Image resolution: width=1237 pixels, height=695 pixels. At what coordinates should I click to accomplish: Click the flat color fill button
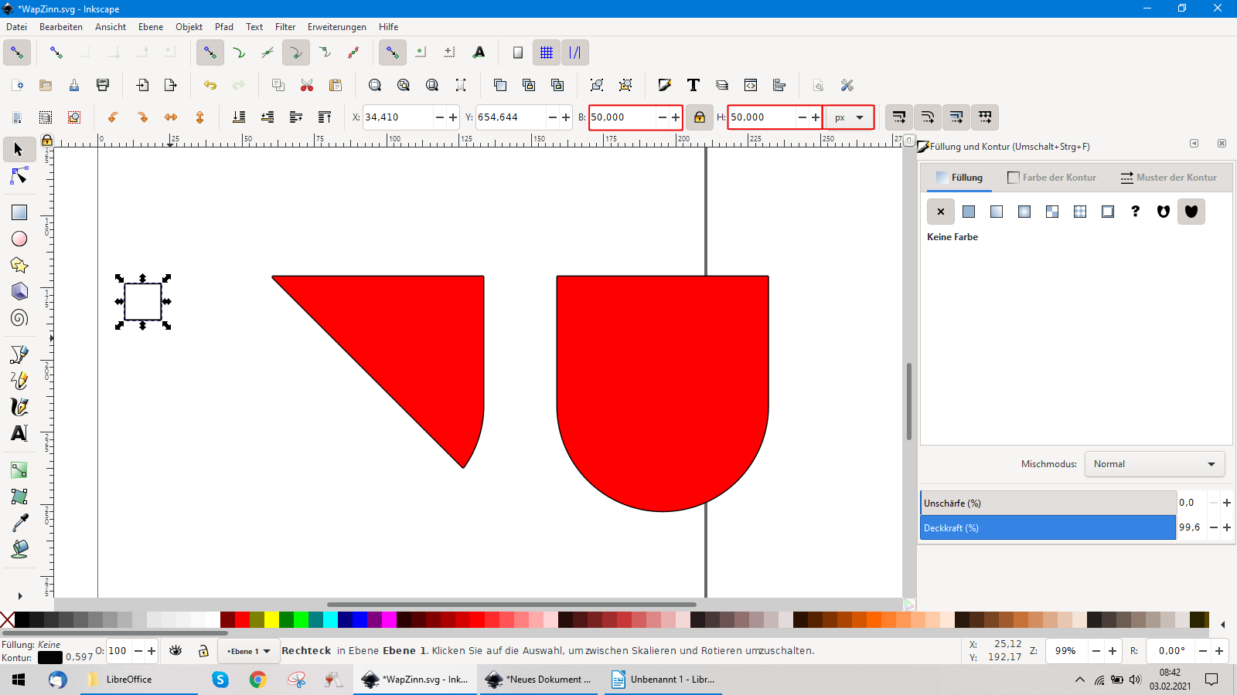point(969,212)
